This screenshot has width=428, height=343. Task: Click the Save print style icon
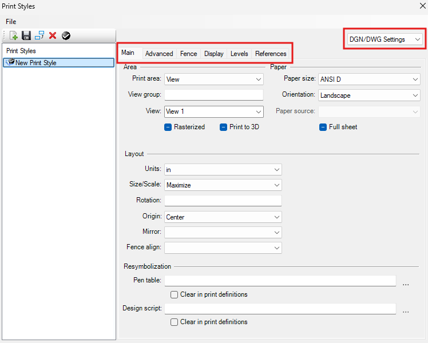click(26, 35)
